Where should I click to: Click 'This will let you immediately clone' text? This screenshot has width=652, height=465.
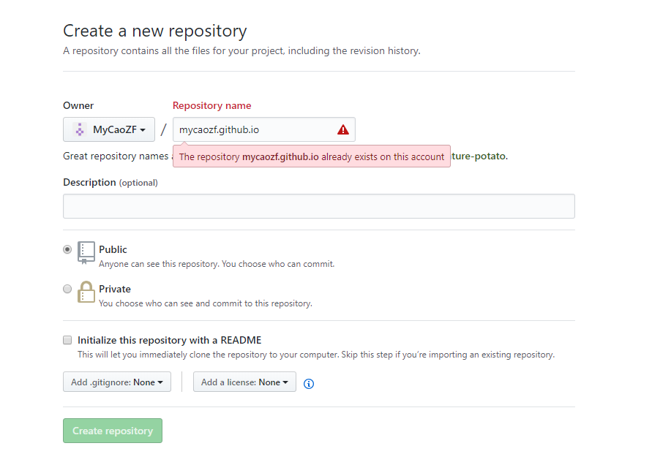click(x=316, y=355)
